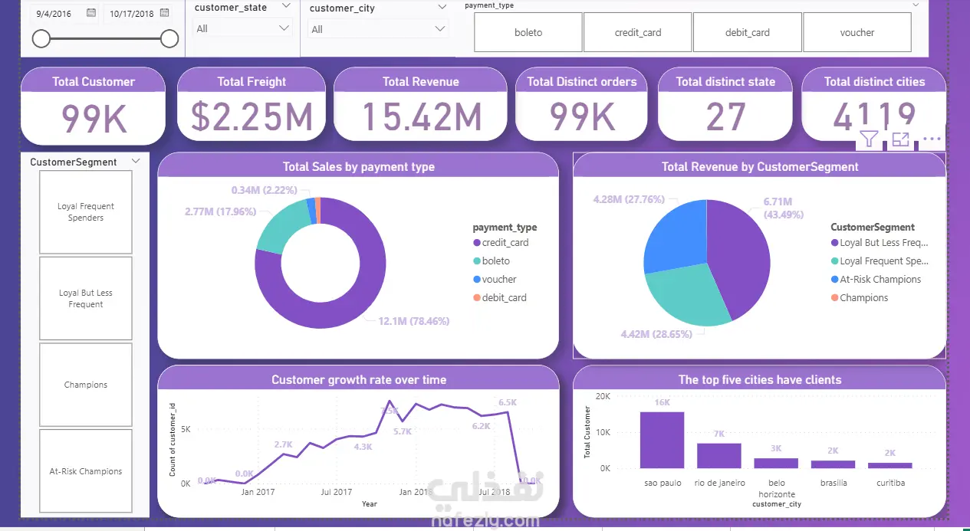Select the debit_card payment type tile
970x531 pixels.
point(747,32)
